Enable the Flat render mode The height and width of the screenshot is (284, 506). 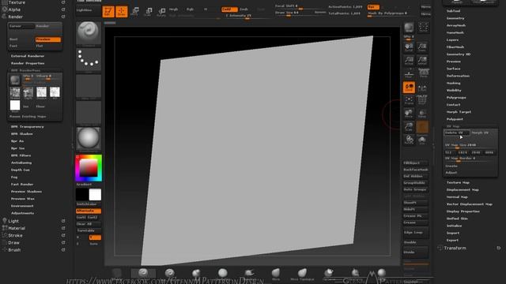point(47,46)
